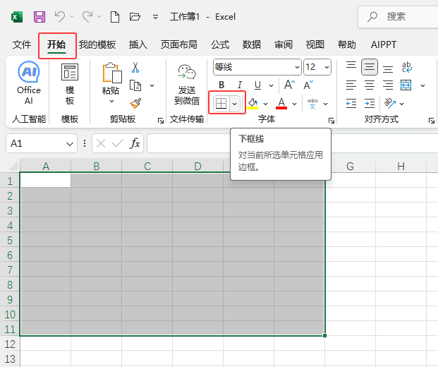The image size is (438, 367).
Task: Select the Format Painter brush
Action: (x=135, y=103)
